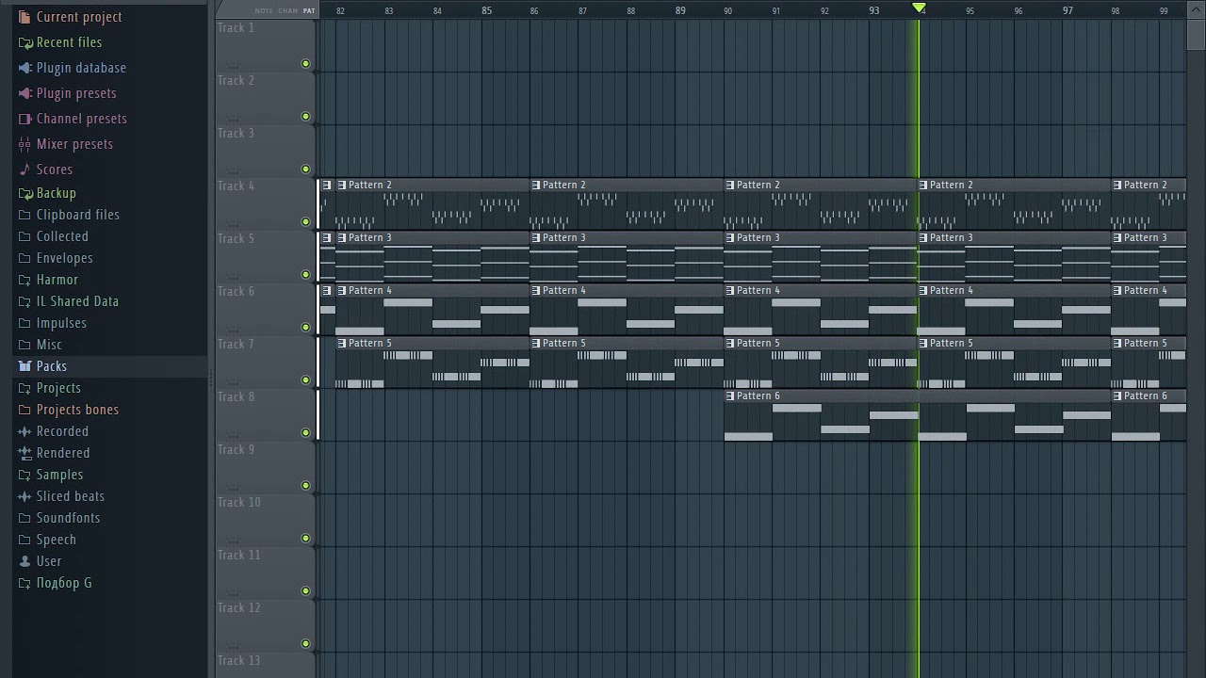Open menu of Pattern 5 clip at bar 98
The width and height of the screenshot is (1206, 678).
pos(1117,344)
